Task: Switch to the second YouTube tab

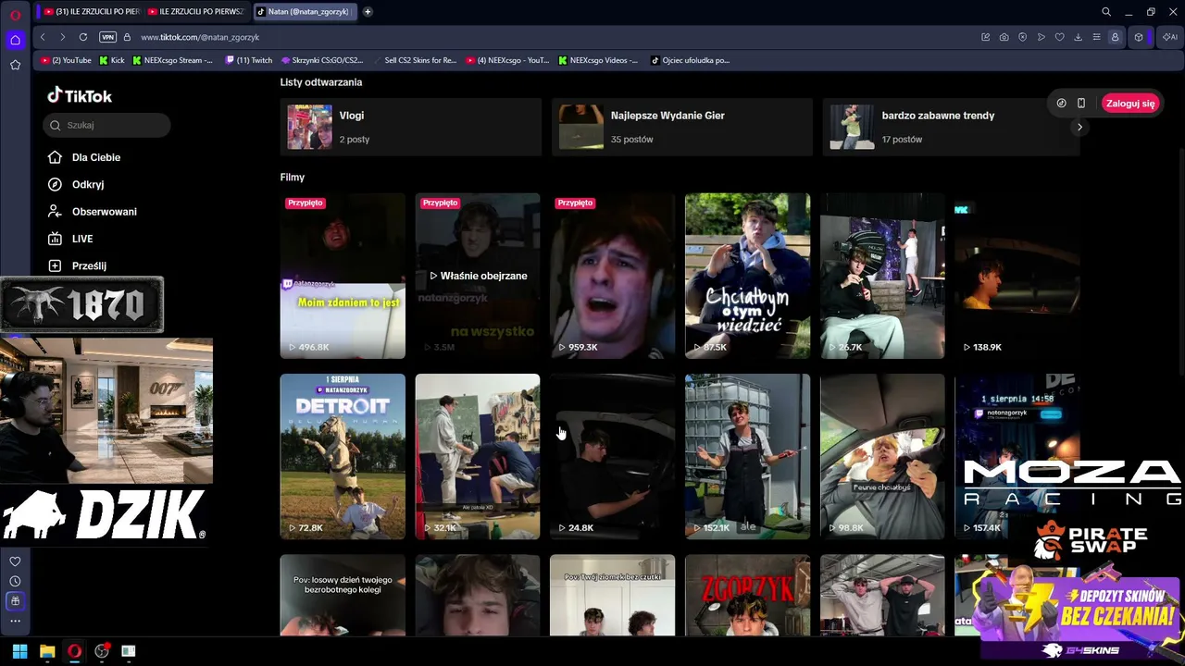Action: pos(196,12)
